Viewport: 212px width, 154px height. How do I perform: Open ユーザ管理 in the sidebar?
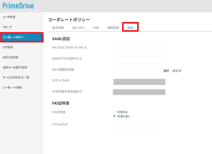(9, 17)
